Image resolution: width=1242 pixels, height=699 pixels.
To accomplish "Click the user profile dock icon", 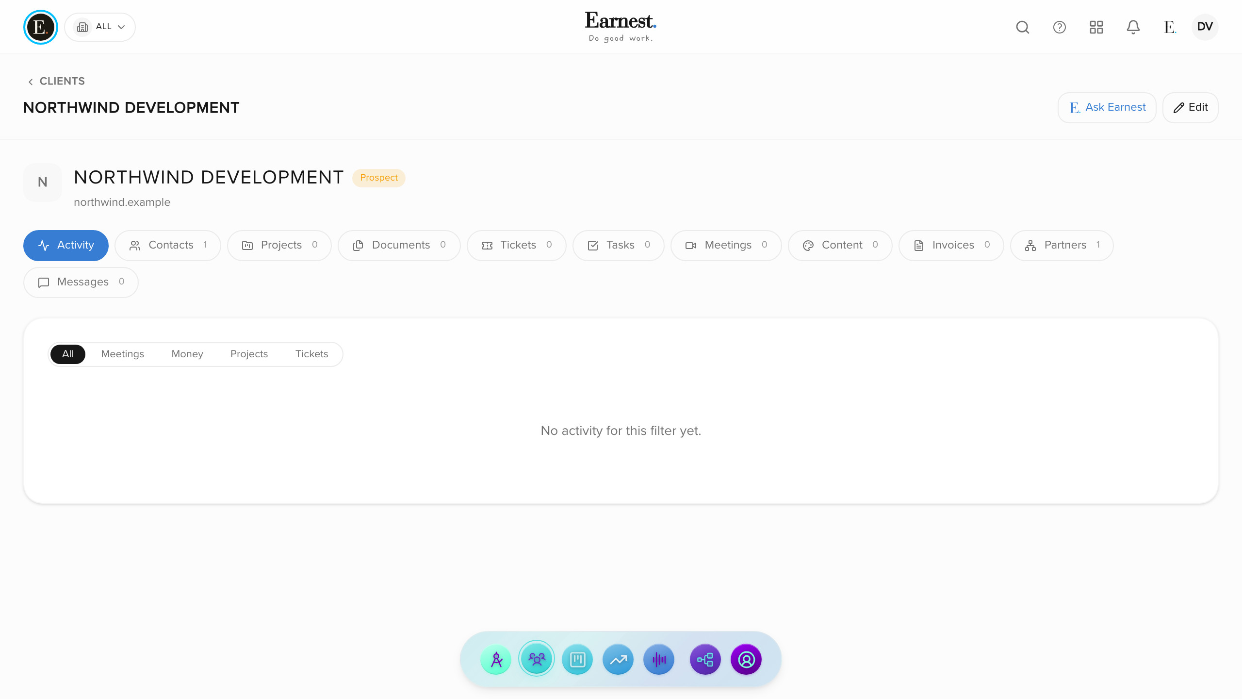I will point(746,660).
